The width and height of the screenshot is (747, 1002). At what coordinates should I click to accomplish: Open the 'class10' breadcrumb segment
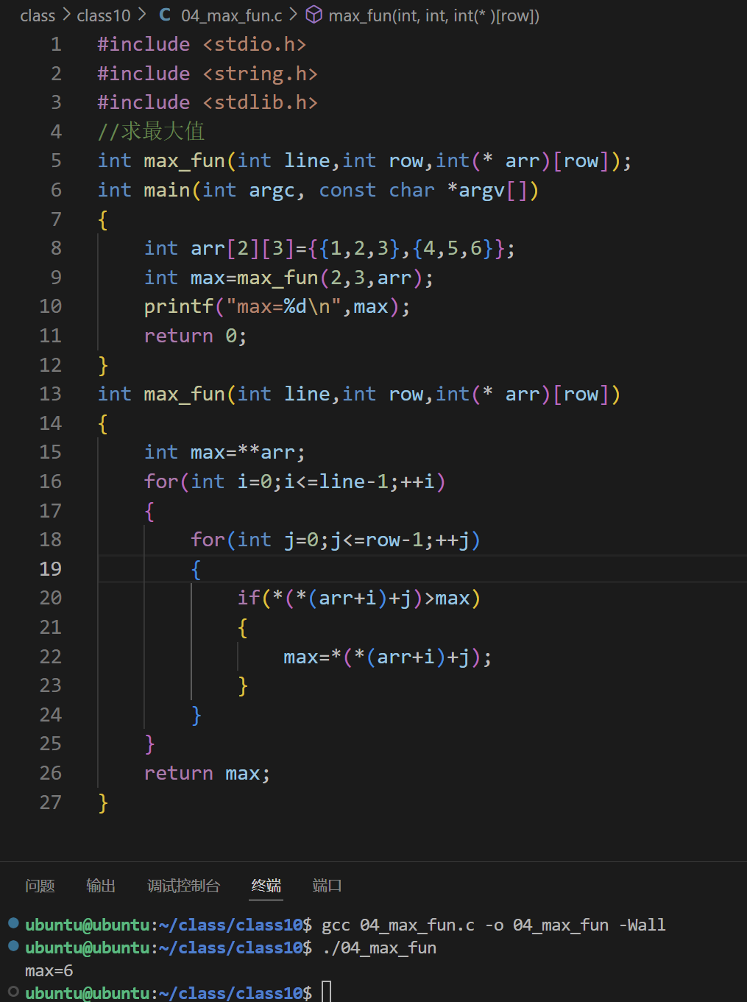104,15
